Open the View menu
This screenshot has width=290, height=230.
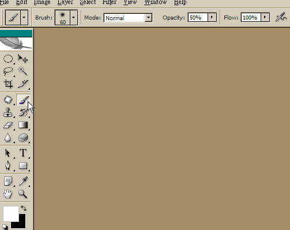pos(130,2)
